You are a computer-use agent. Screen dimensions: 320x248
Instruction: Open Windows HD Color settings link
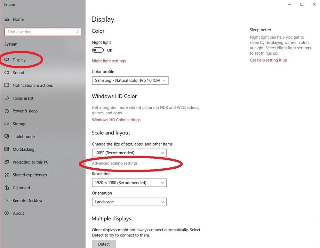click(x=116, y=120)
